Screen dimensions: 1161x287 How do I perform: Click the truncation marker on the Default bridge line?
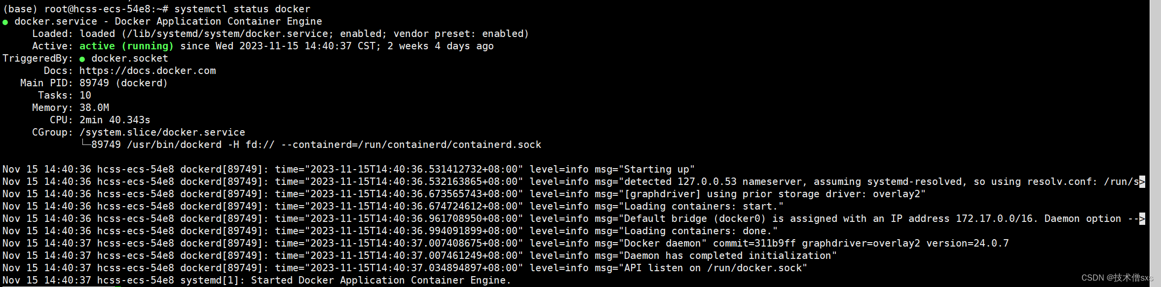[x=1142, y=219]
